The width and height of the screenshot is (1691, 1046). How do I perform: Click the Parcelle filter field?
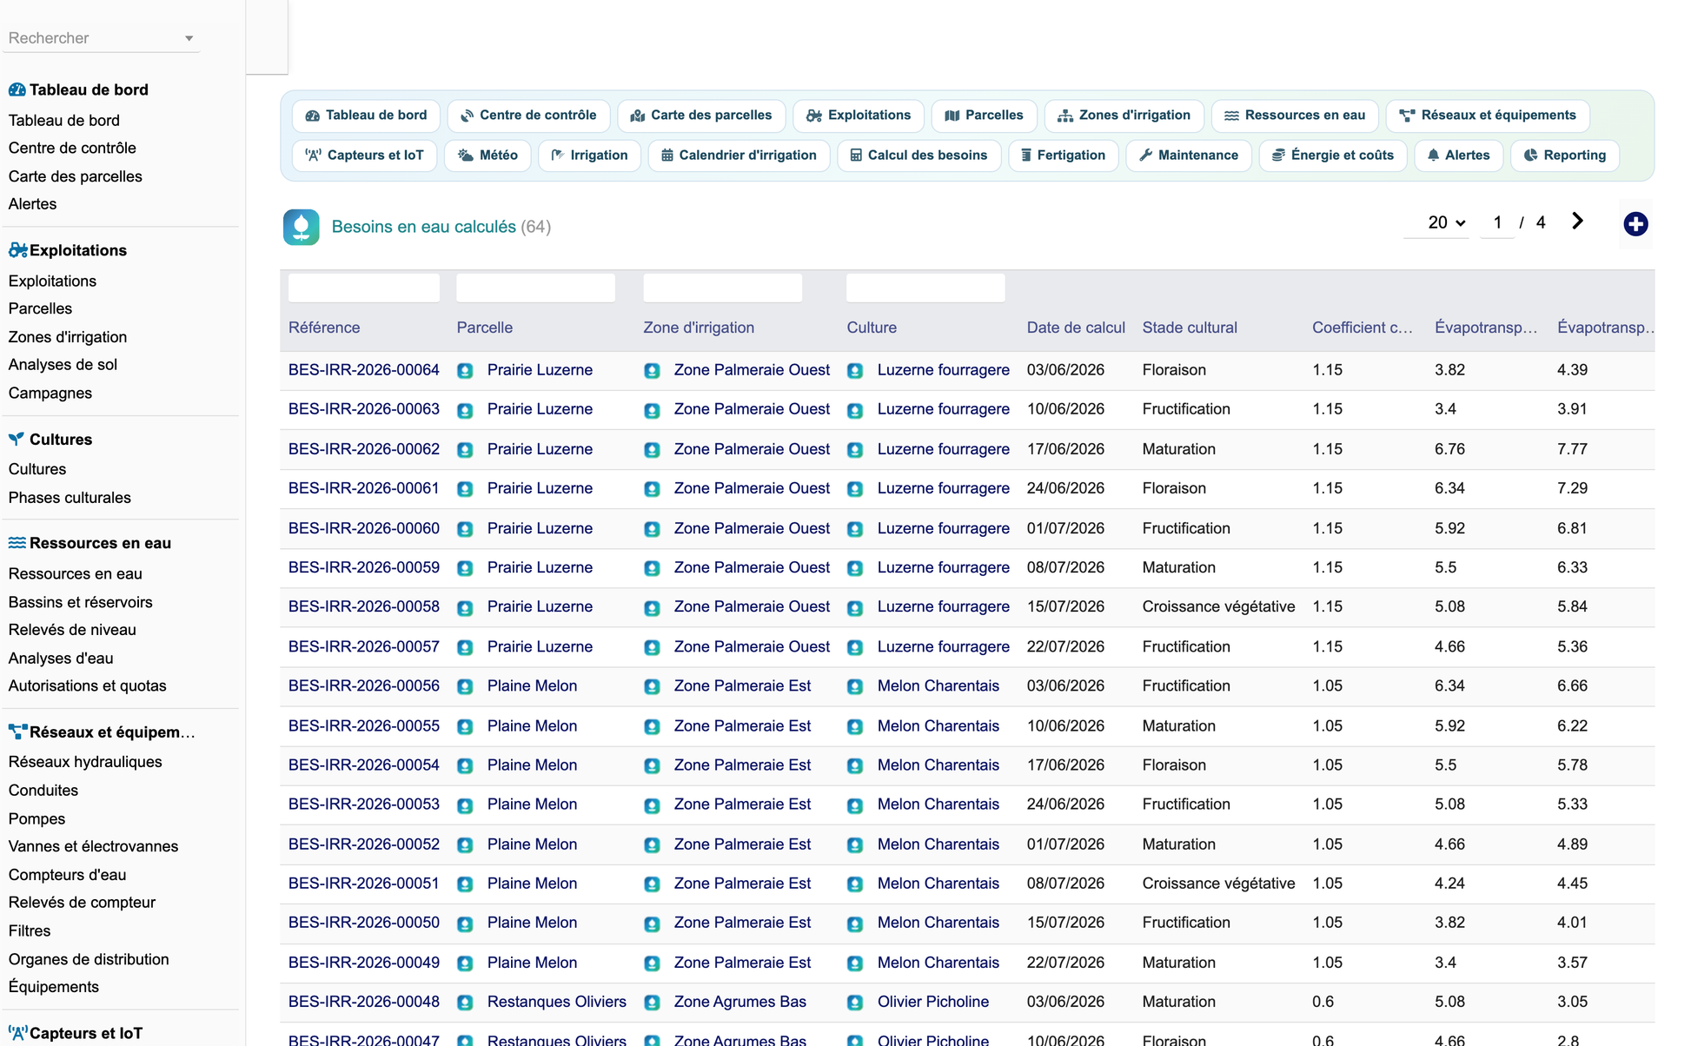[536, 288]
